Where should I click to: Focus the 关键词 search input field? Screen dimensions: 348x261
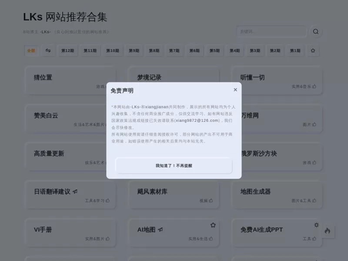tap(271, 31)
